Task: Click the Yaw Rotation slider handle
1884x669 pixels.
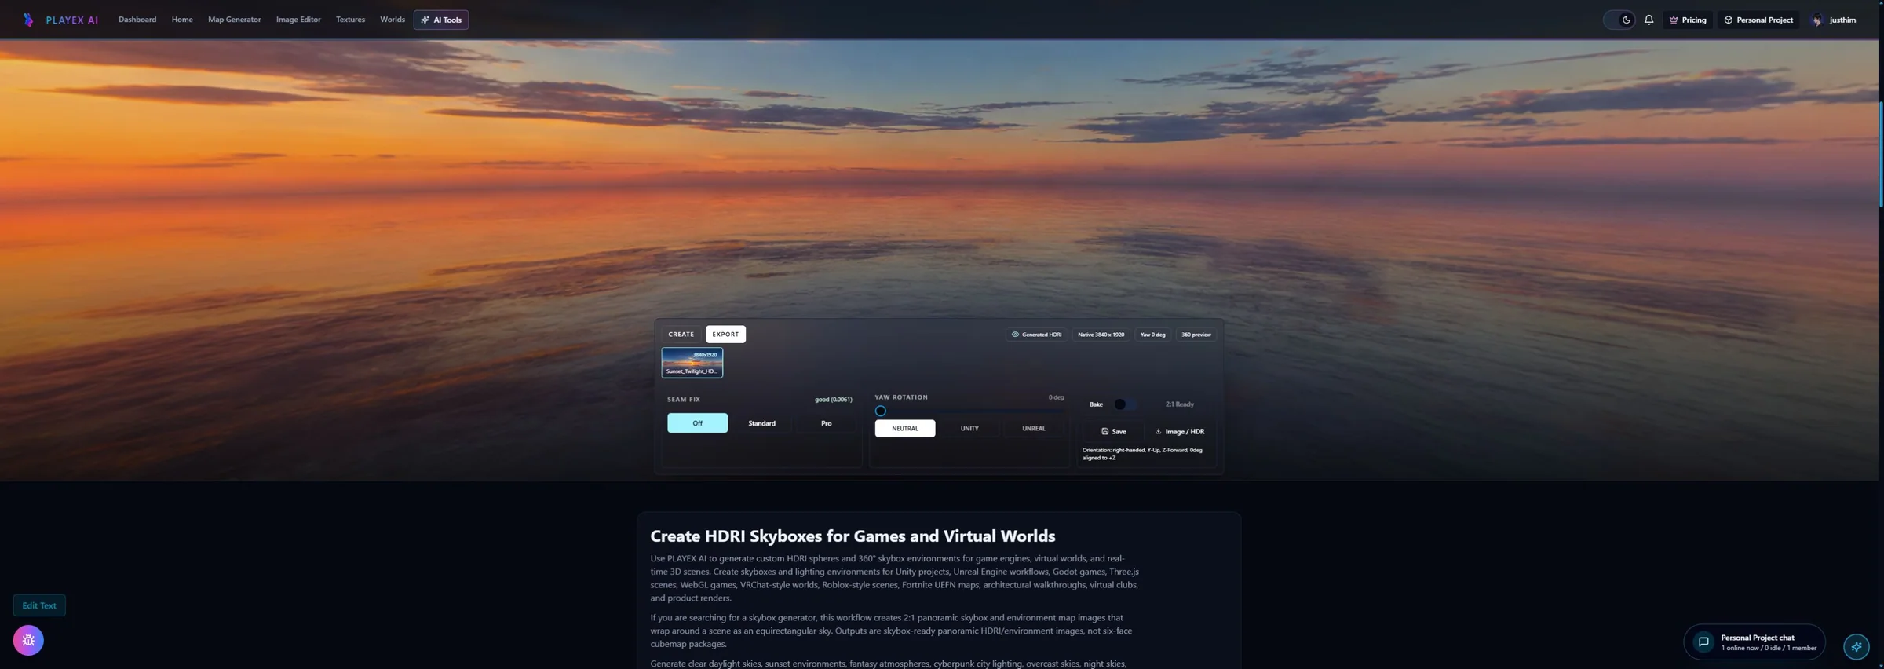Action: (x=880, y=411)
